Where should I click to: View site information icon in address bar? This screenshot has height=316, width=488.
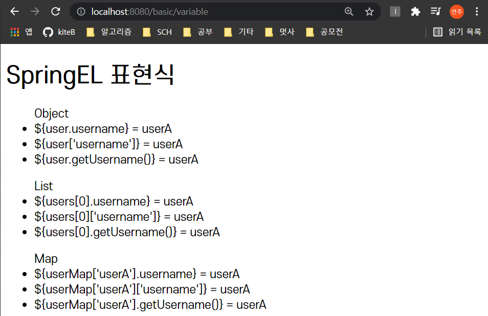coord(81,12)
